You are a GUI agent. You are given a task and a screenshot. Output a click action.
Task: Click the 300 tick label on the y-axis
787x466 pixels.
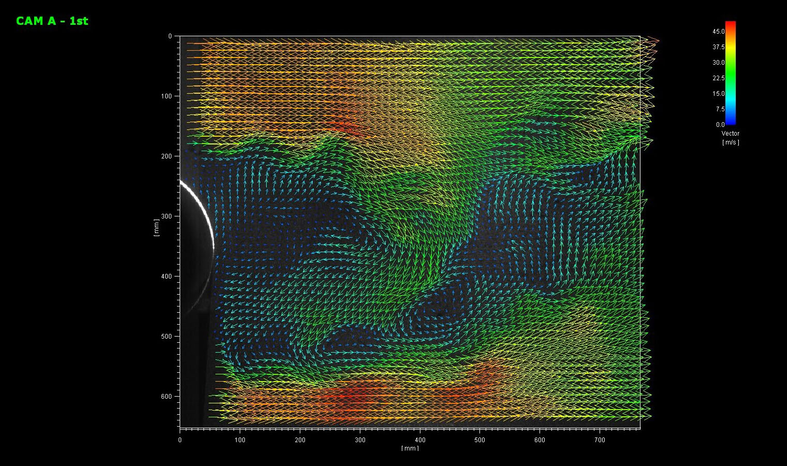[x=167, y=216]
